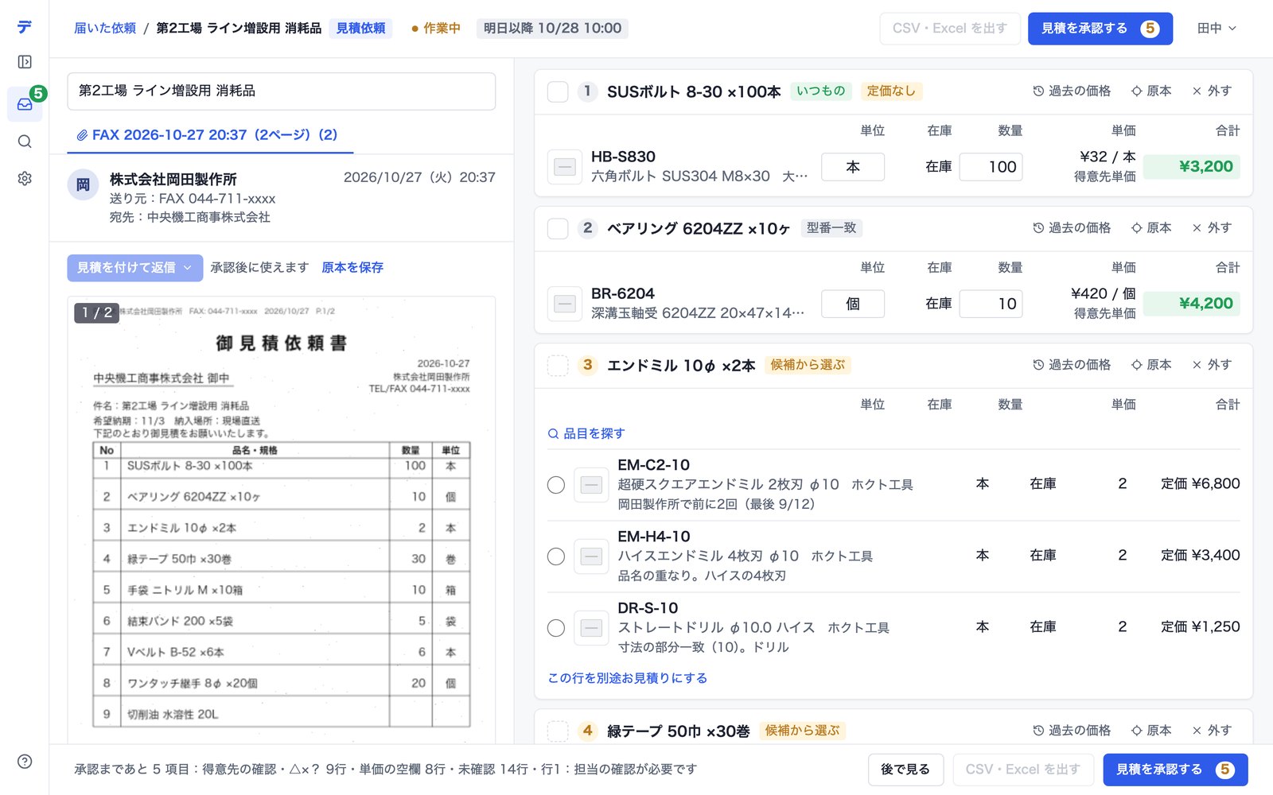Click the green ¥3,200 total cell
This screenshot has width=1273, height=795.
coord(1191,167)
